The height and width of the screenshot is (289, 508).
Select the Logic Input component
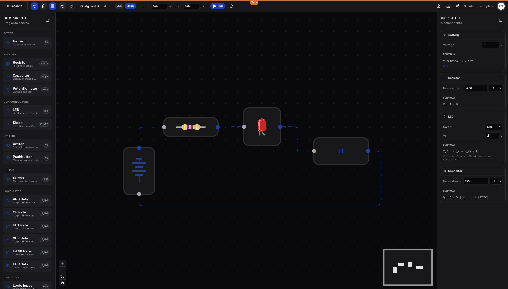pyautogui.click(x=27, y=285)
